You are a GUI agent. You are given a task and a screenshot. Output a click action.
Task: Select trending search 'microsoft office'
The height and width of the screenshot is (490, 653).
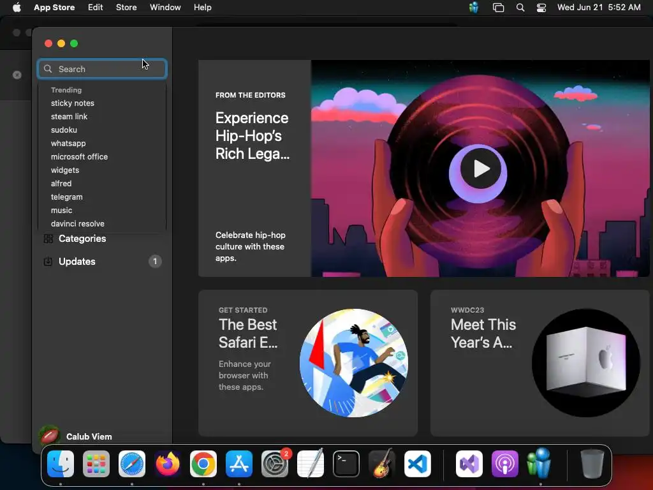(79, 157)
